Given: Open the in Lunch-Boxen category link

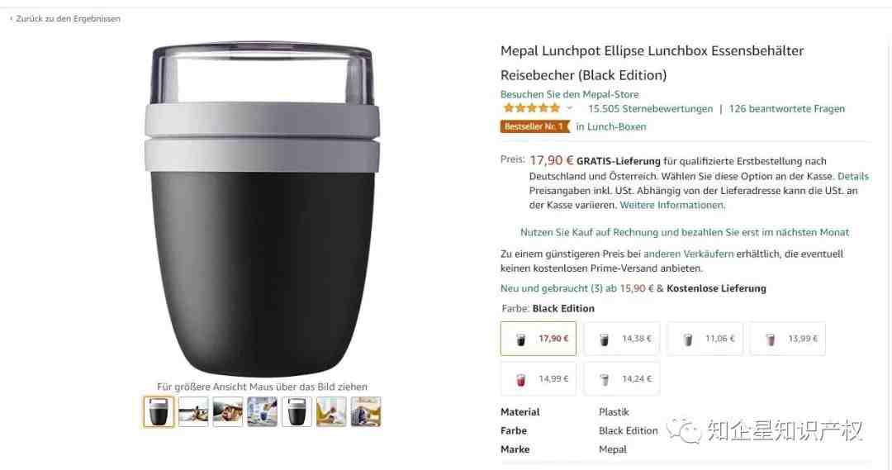Looking at the screenshot, I should [611, 127].
